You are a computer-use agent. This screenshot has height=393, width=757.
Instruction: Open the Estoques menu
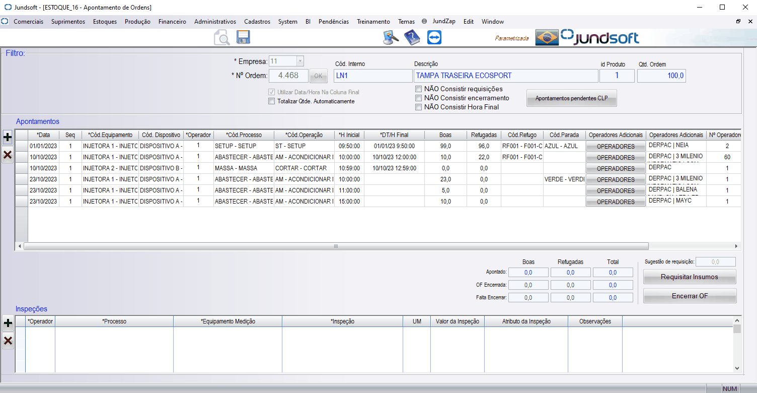click(105, 22)
